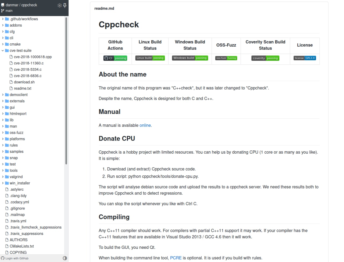This screenshot has width=344, height=262.
Task: Expand the tools folder chevron
Action: coord(3,171)
